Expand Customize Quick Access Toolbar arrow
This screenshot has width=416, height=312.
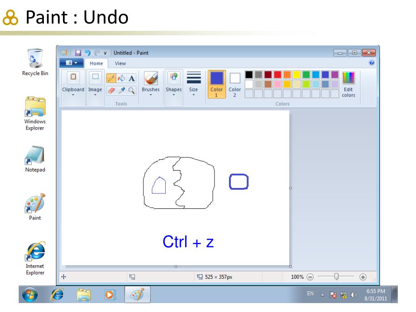(105, 53)
